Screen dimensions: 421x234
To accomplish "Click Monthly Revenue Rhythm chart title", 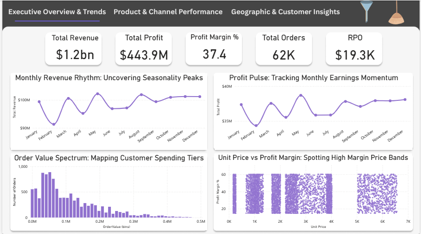I will 109,78.
